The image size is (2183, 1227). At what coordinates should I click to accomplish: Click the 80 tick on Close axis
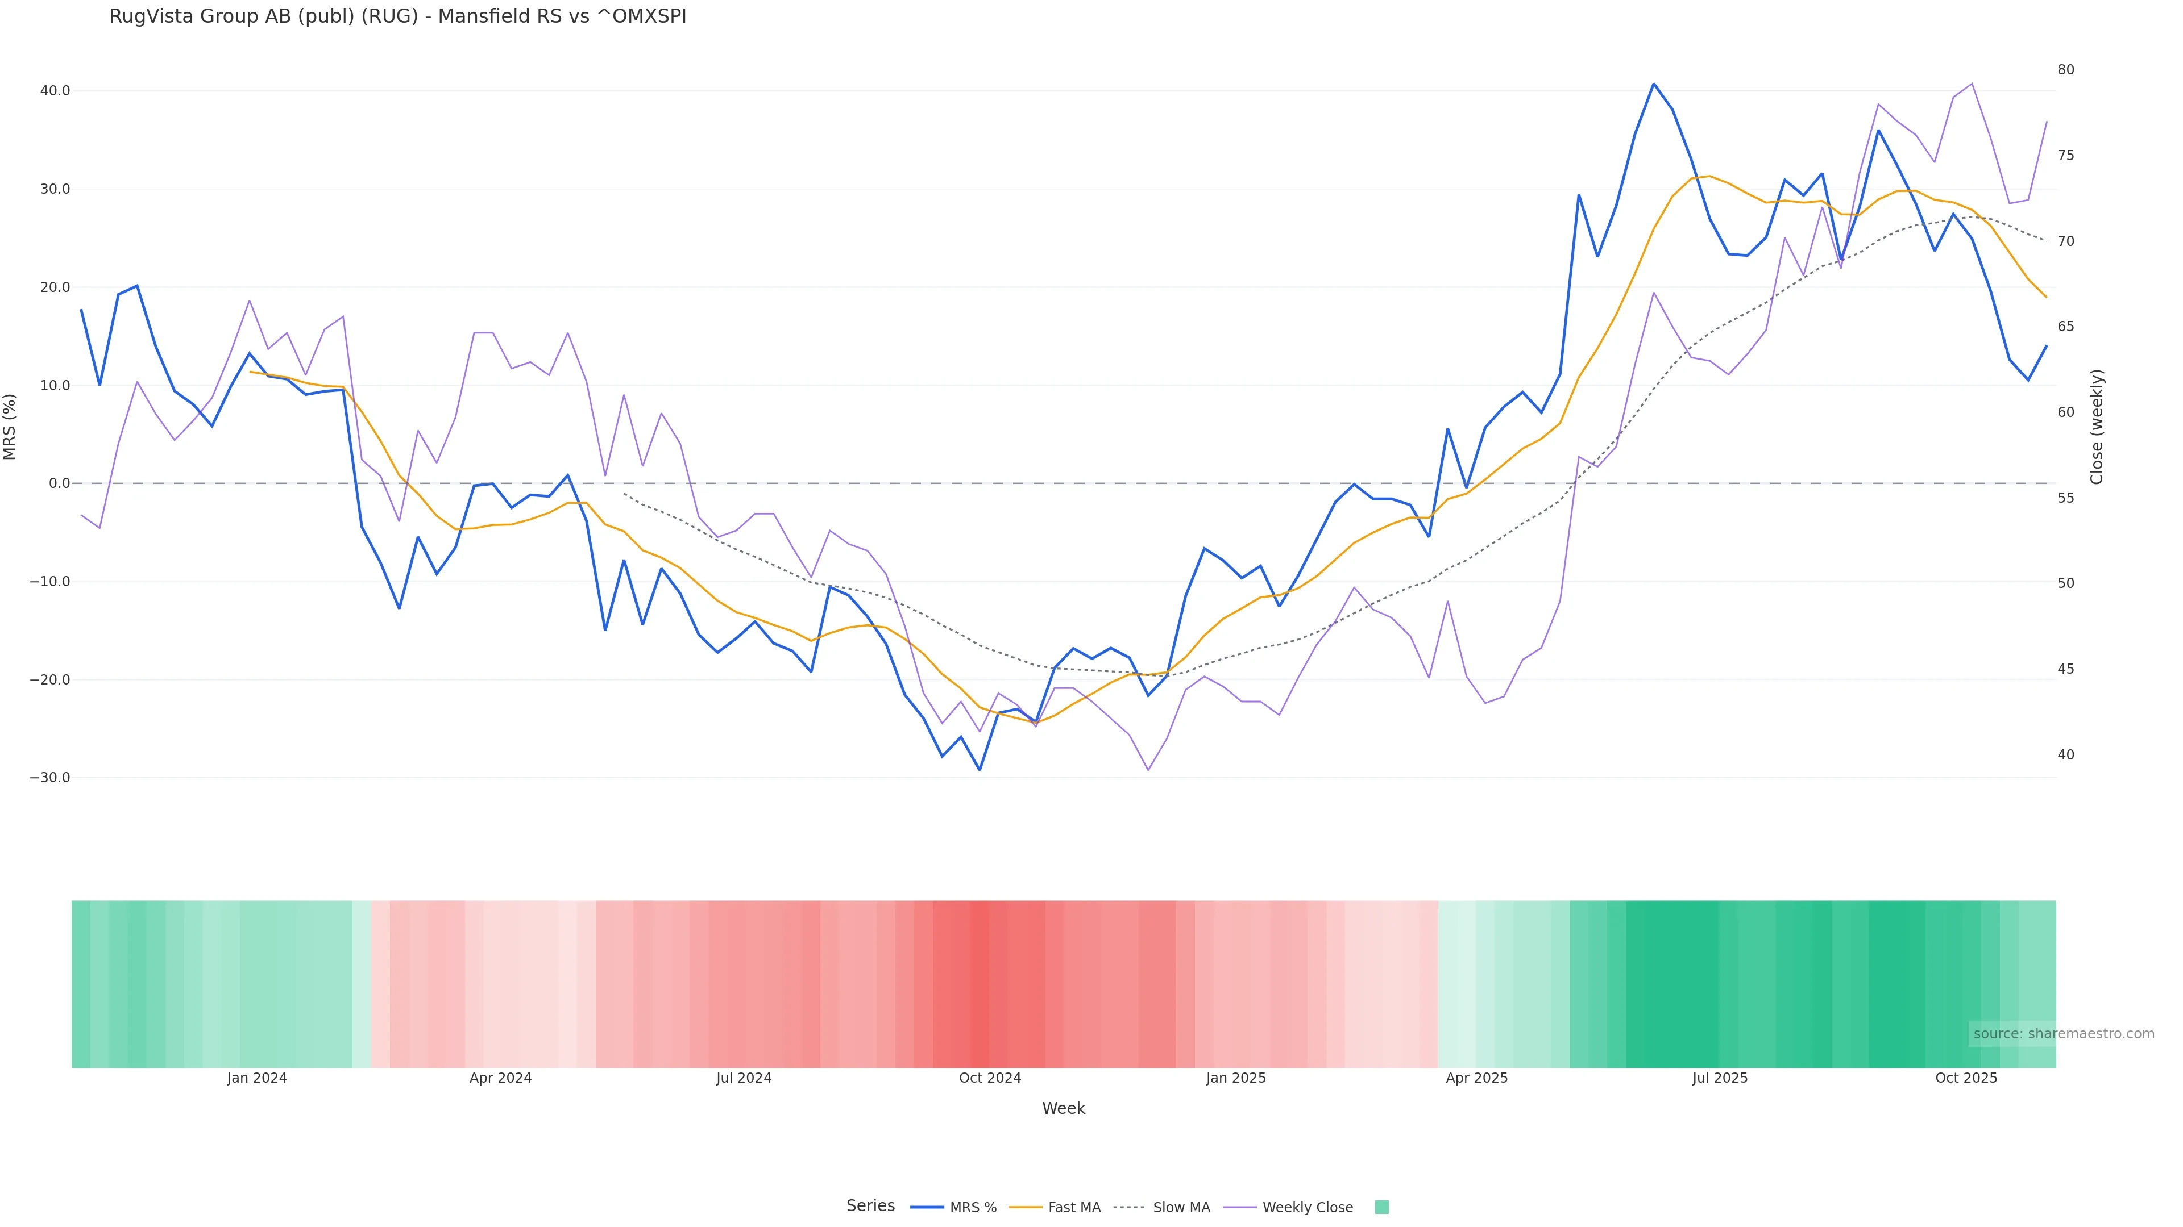click(x=2066, y=70)
